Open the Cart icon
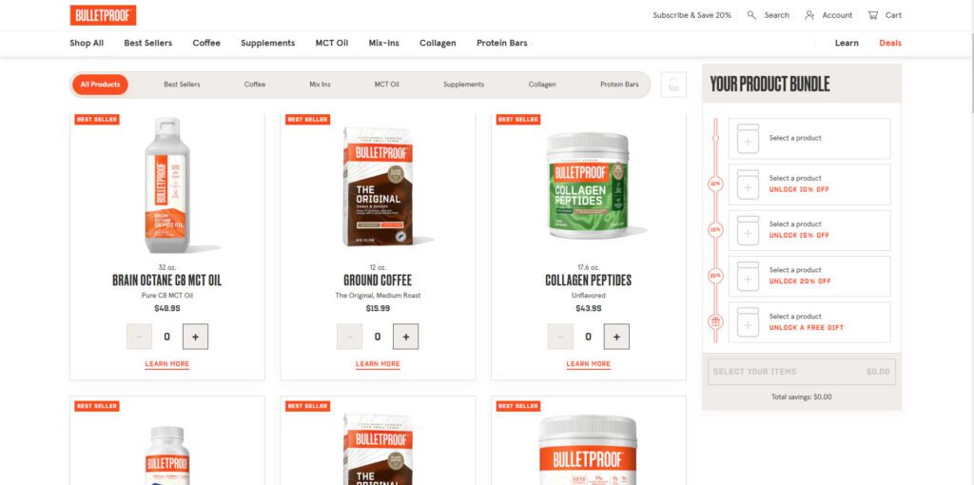Screen dimensions: 974x485 point(873,15)
